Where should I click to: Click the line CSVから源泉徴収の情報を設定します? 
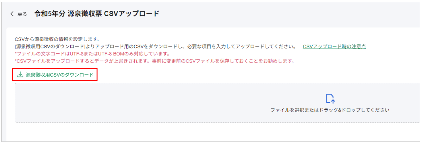tap(57, 39)
